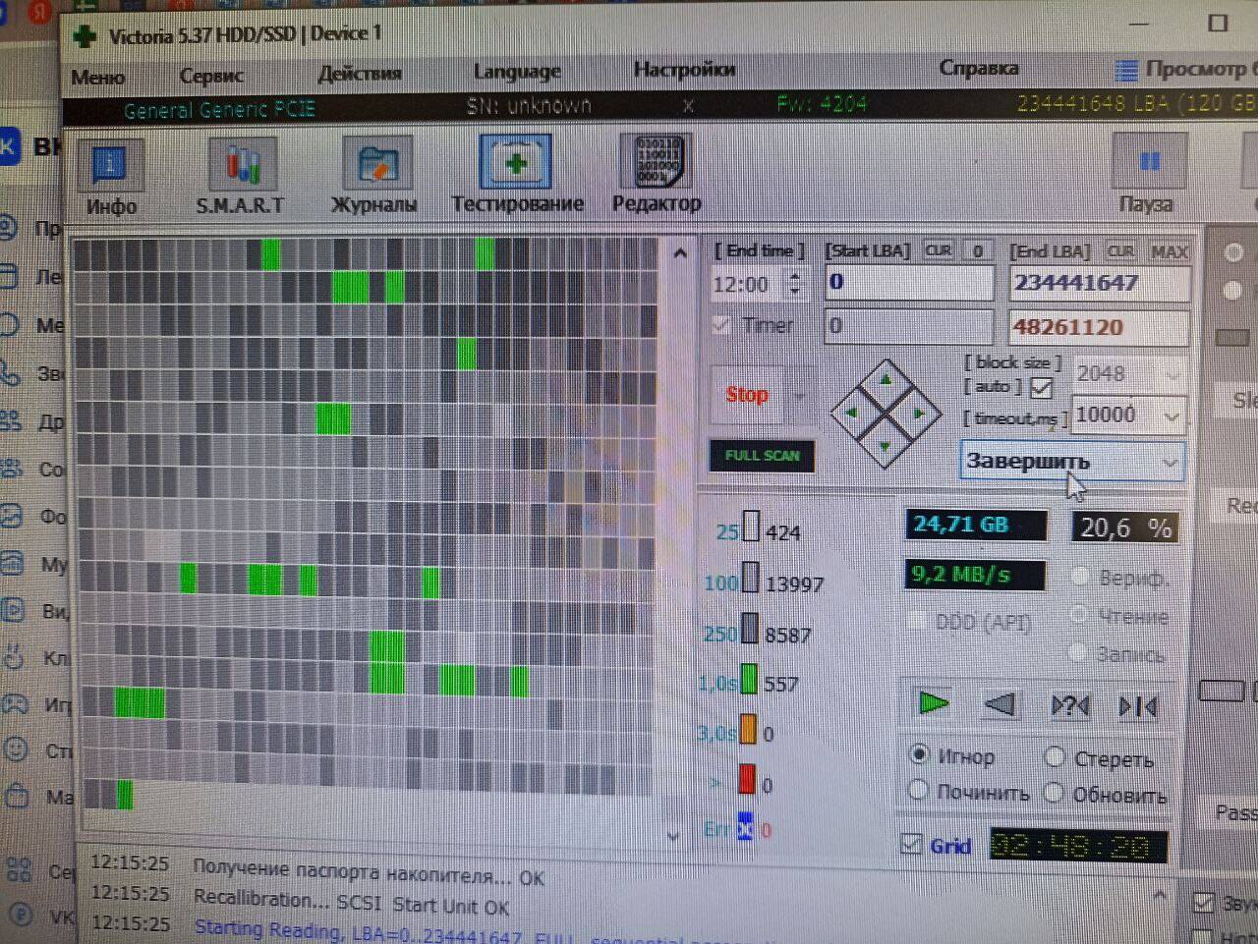Image resolution: width=1258 pixels, height=944 pixels.
Task: Switch to the Тестирование panel
Action: pos(516,175)
